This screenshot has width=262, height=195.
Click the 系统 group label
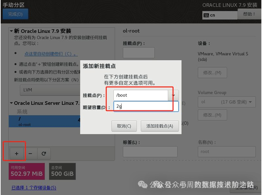point(22,112)
